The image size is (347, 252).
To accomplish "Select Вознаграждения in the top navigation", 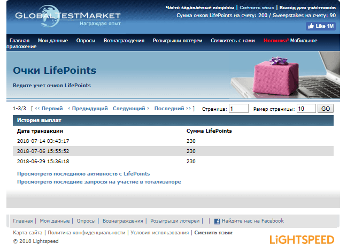I will pos(124,41).
